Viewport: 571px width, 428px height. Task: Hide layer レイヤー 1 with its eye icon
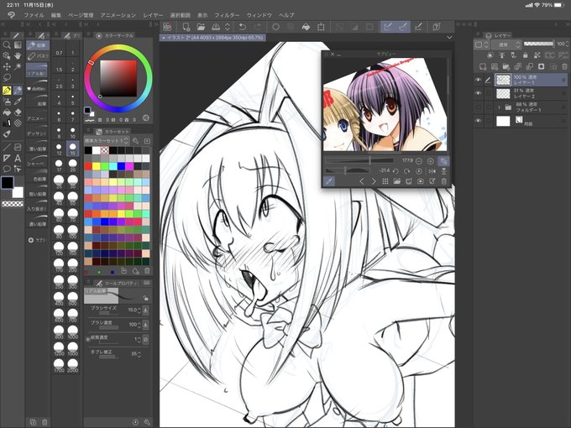pos(478,80)
